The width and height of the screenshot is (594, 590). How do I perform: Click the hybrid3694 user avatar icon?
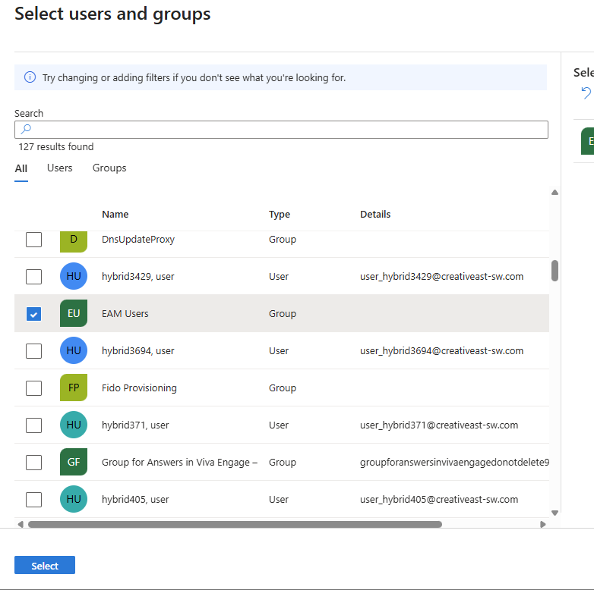pyautogui.click(x=74, y=351)
